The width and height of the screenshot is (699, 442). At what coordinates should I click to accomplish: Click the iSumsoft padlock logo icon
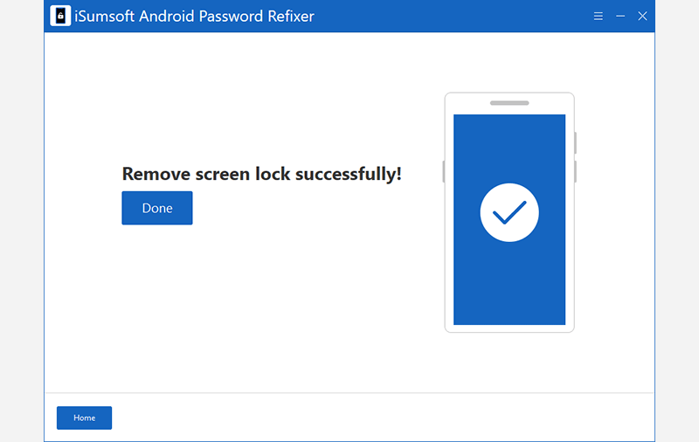point(60,16)
